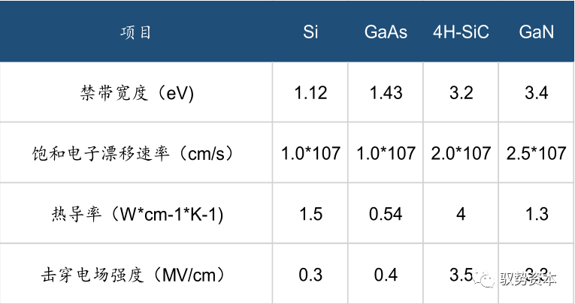Click the 饱和电子漂移速率 row label
The image size is (575, 304).
[132, 153]
